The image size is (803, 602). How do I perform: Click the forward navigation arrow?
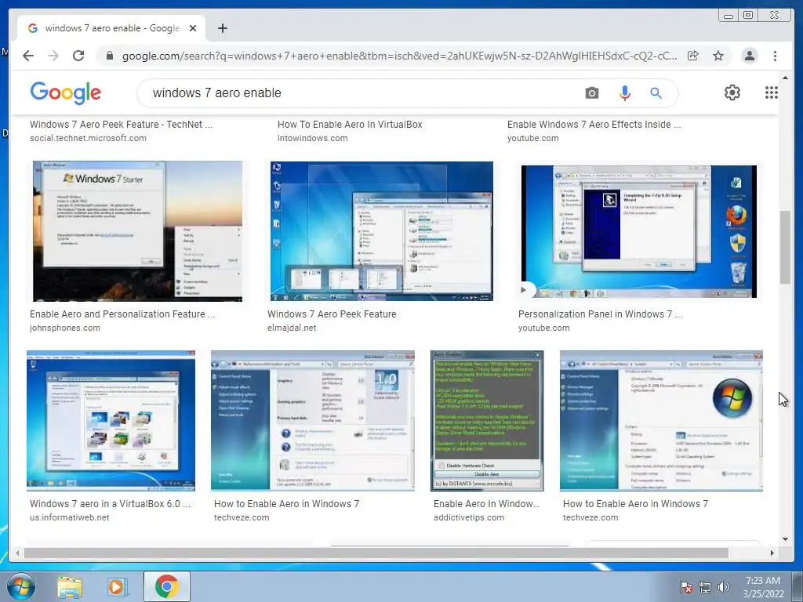(x=53, y=56)
